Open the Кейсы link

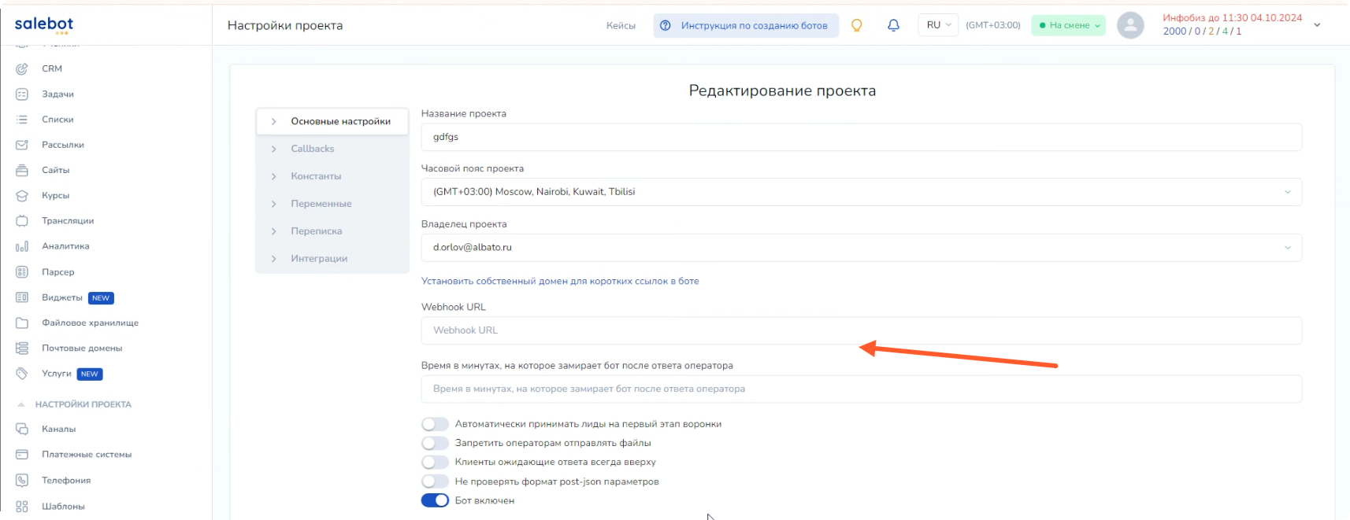click(621, 25)
